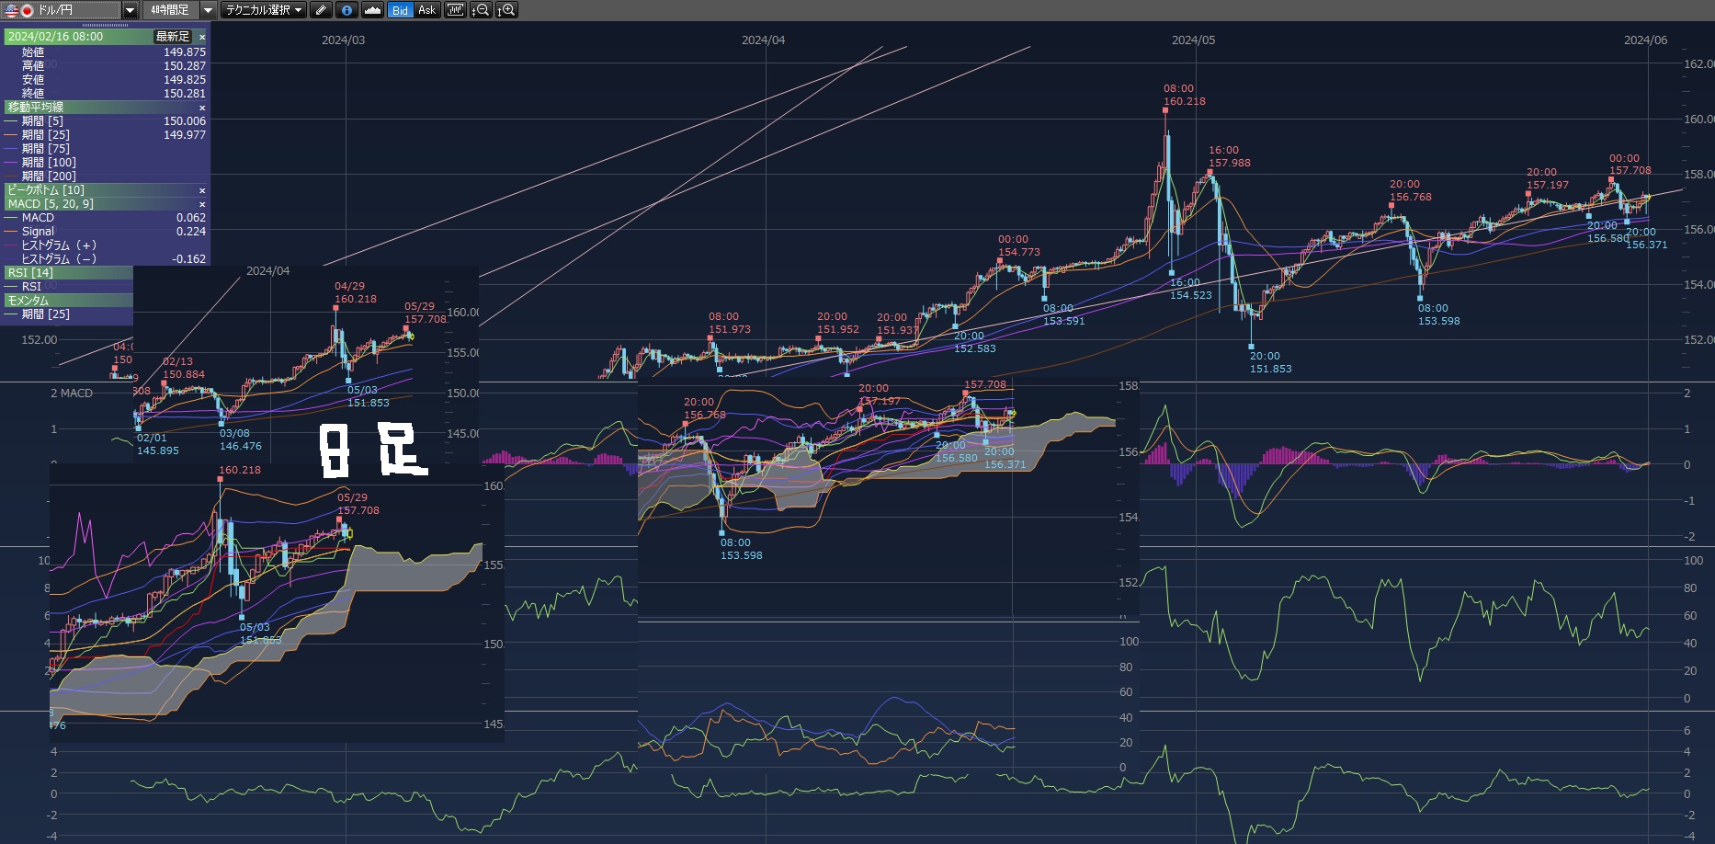
Task: Zoom out the chart vertically
Action: point(480,10)
